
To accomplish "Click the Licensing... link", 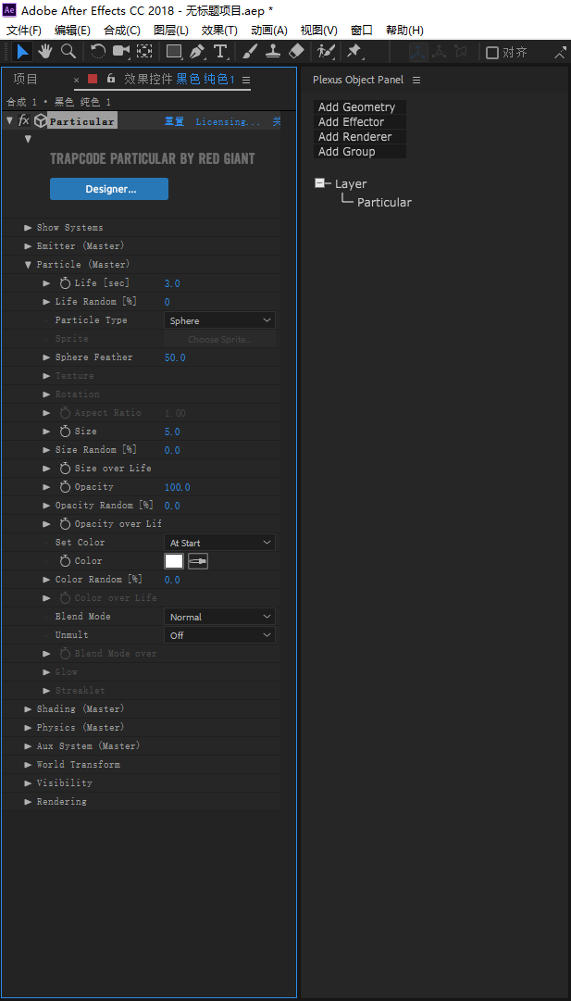I will 228,121.
